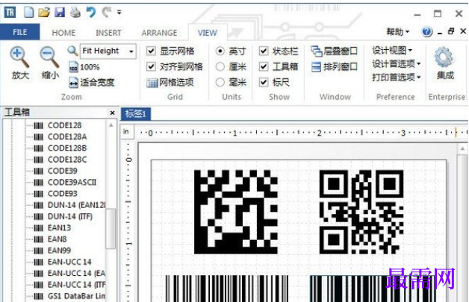This screenshot has height=302, width=469.
Task: Switch to the VIEW ribbon tab
Action: pos(208,33)
